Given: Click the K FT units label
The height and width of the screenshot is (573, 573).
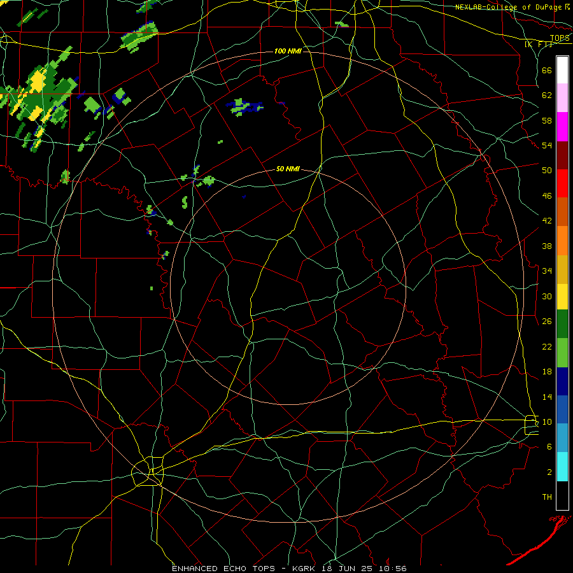Looking at the screenshot, I should pyautogui.click(x=539, y=45).
